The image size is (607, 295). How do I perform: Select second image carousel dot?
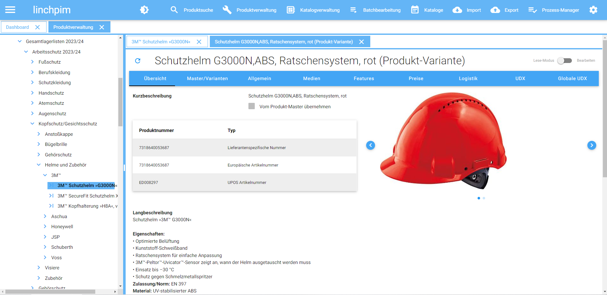click(484, 198)
